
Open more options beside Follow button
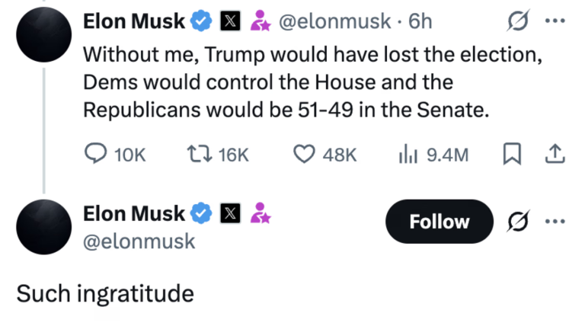coord(555,222)
